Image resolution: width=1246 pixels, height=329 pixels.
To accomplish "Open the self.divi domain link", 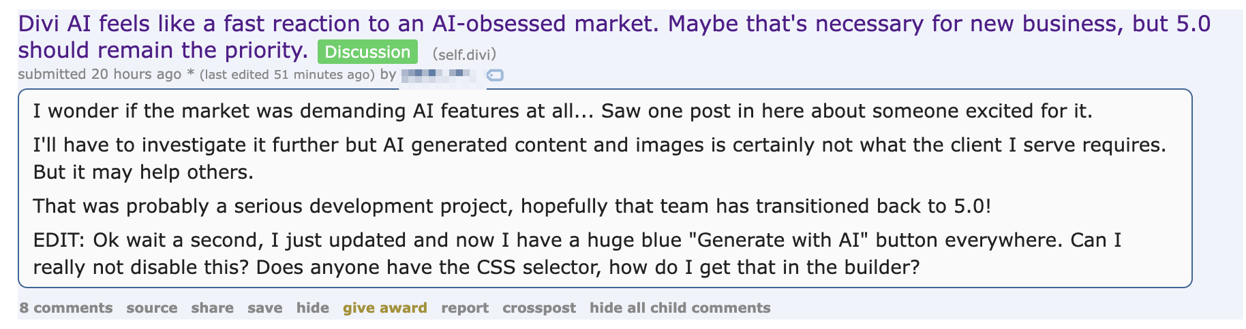I will point(464,54).
